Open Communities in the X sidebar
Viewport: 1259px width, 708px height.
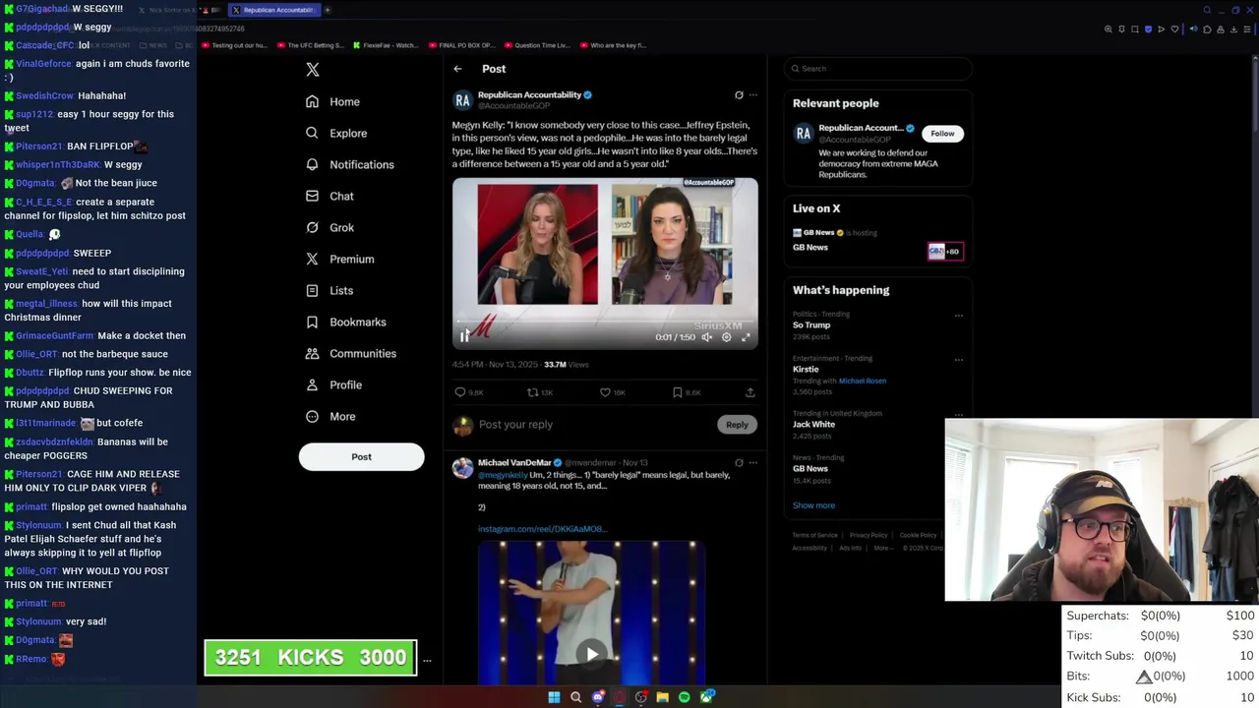tap(351, 353)
